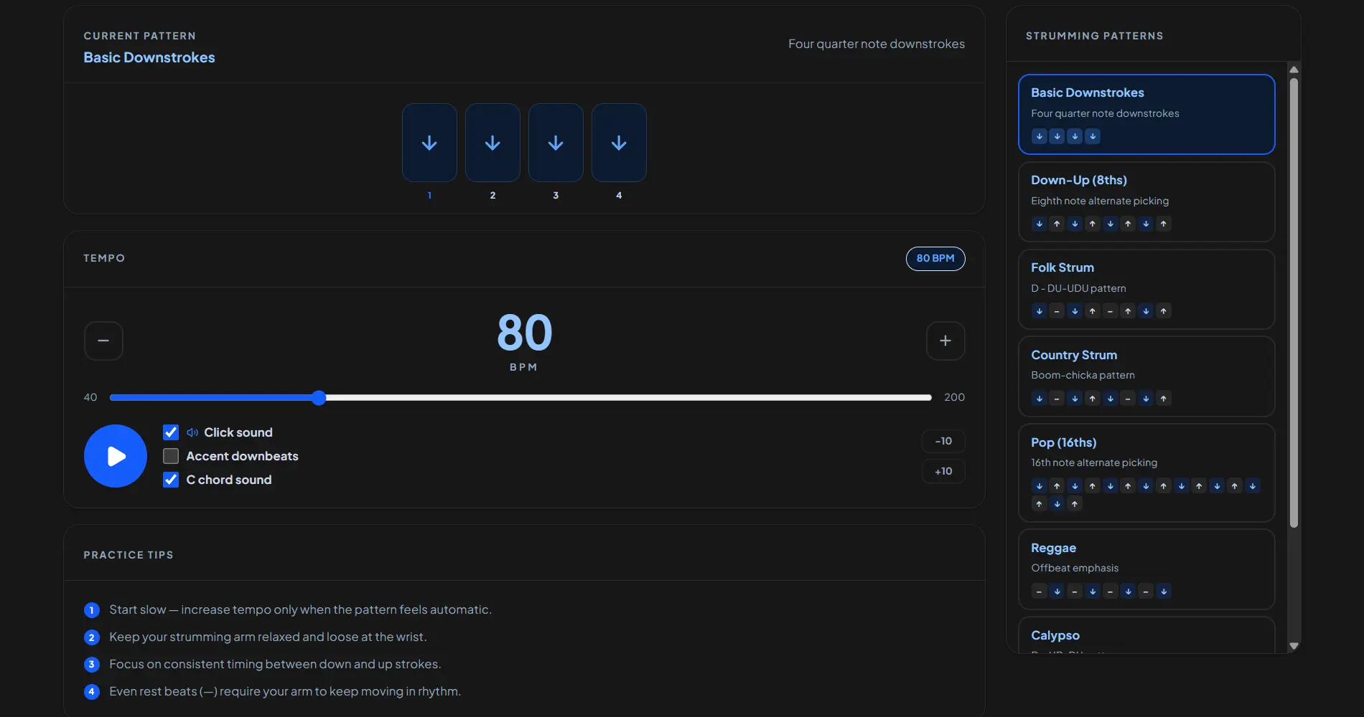Click the first down arrow in Country Strum card
This screenshot has width=1364, height=717.
(x=1039, y=399)
